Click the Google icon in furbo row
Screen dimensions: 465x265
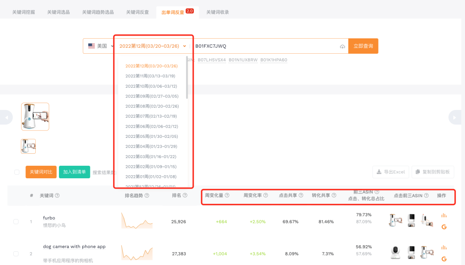coord(444,227)
